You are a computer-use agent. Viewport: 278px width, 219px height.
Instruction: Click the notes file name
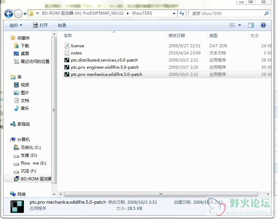(76, 53)
